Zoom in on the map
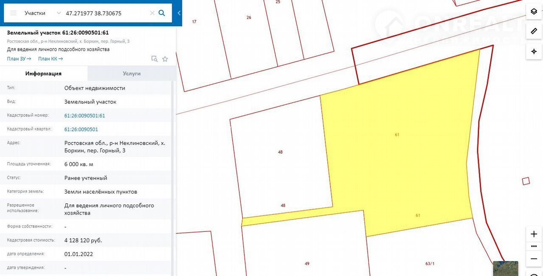The image size is (543, 276). [534, 234]
